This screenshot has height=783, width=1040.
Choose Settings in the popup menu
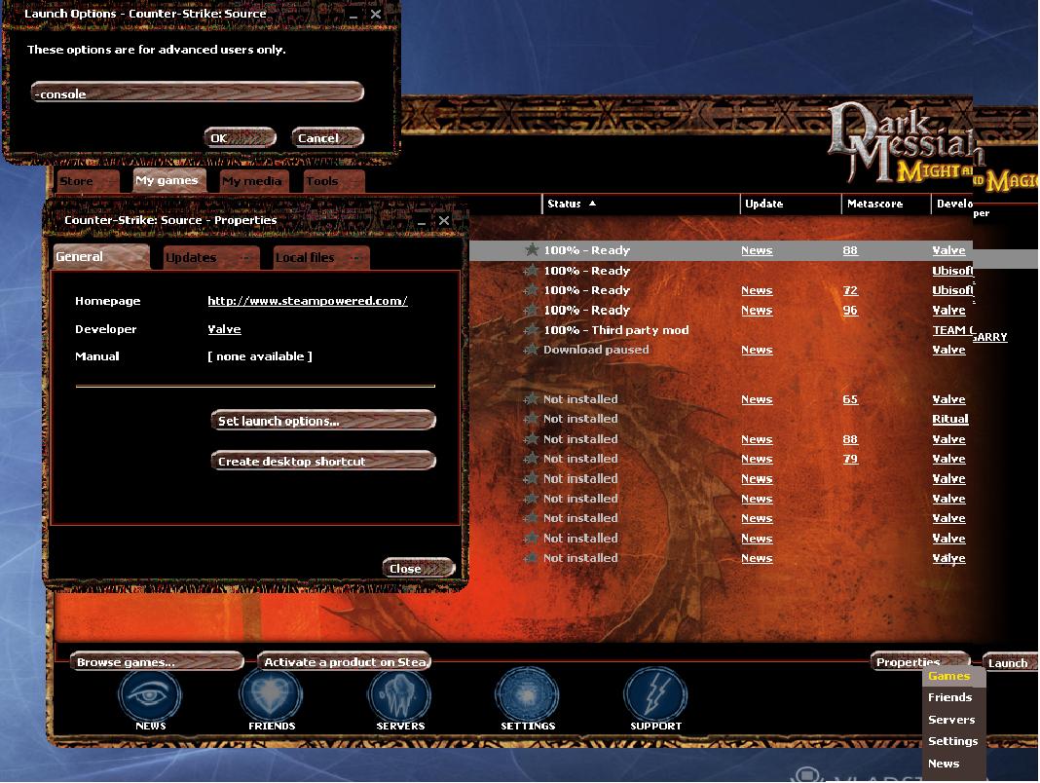point(952,741)
